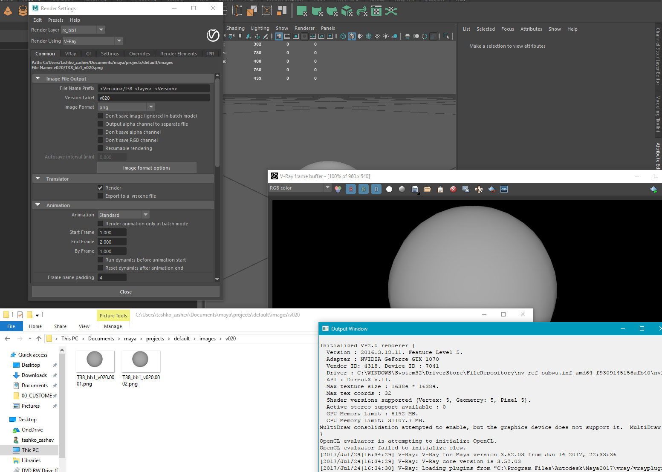Screen dimensions: 662x472
Task: Toggle isolate select icon in viewport toolbar
Action: pyautogui.click(x=446, y=36)
